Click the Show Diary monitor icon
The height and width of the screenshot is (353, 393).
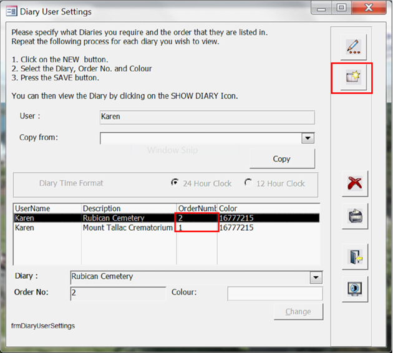(355, 289)
